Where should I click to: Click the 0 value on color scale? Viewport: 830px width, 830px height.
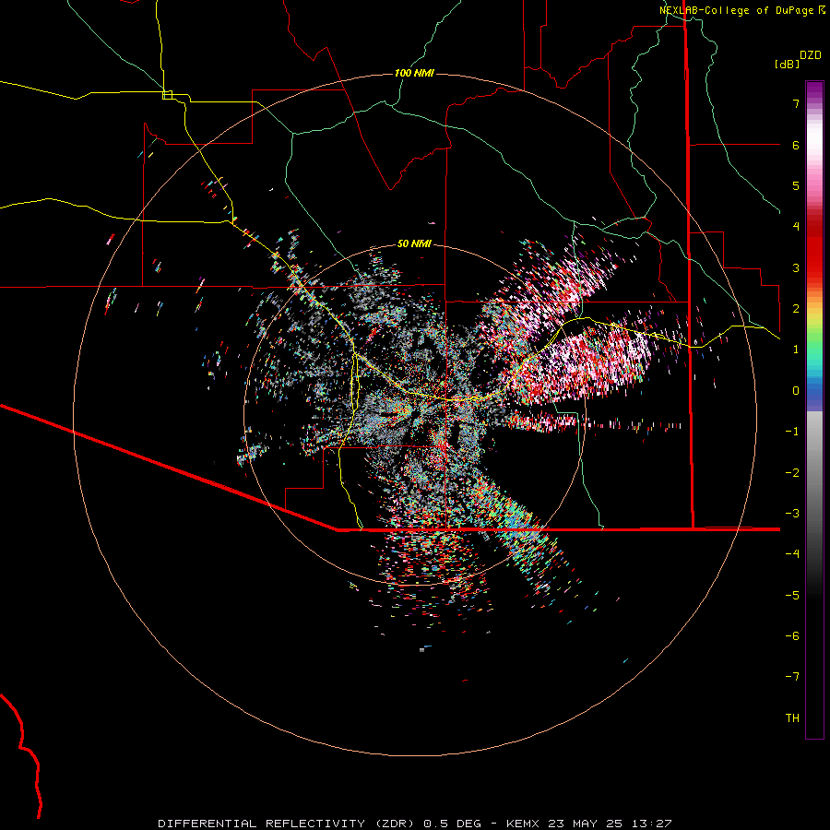pyautogui.click(x=796, y=391)
